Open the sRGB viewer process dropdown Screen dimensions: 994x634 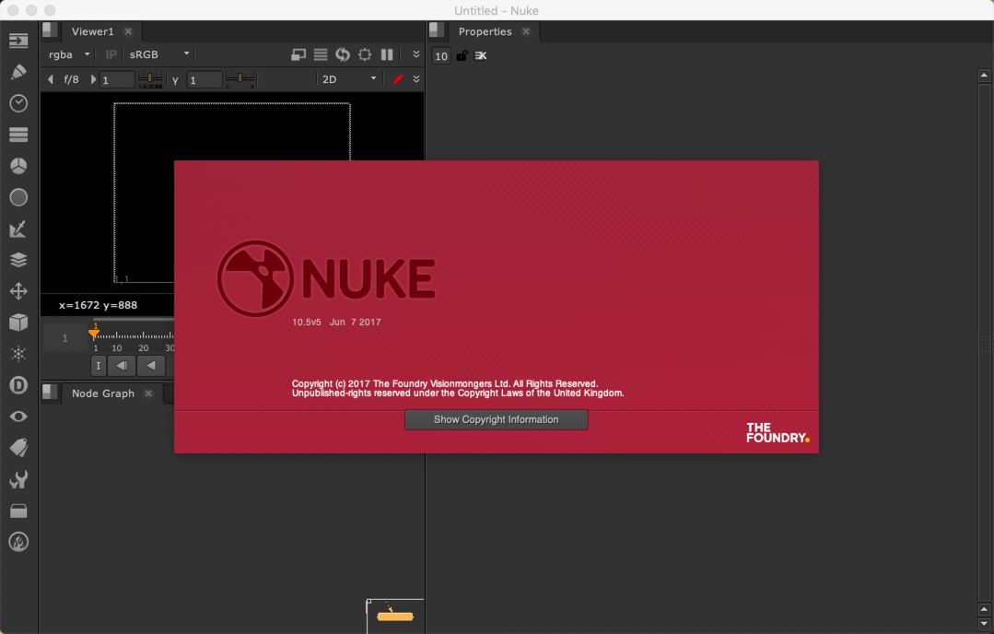(159, 54)
